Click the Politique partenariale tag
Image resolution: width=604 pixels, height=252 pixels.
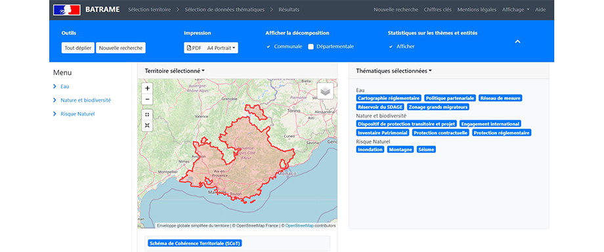click(450, 98)
